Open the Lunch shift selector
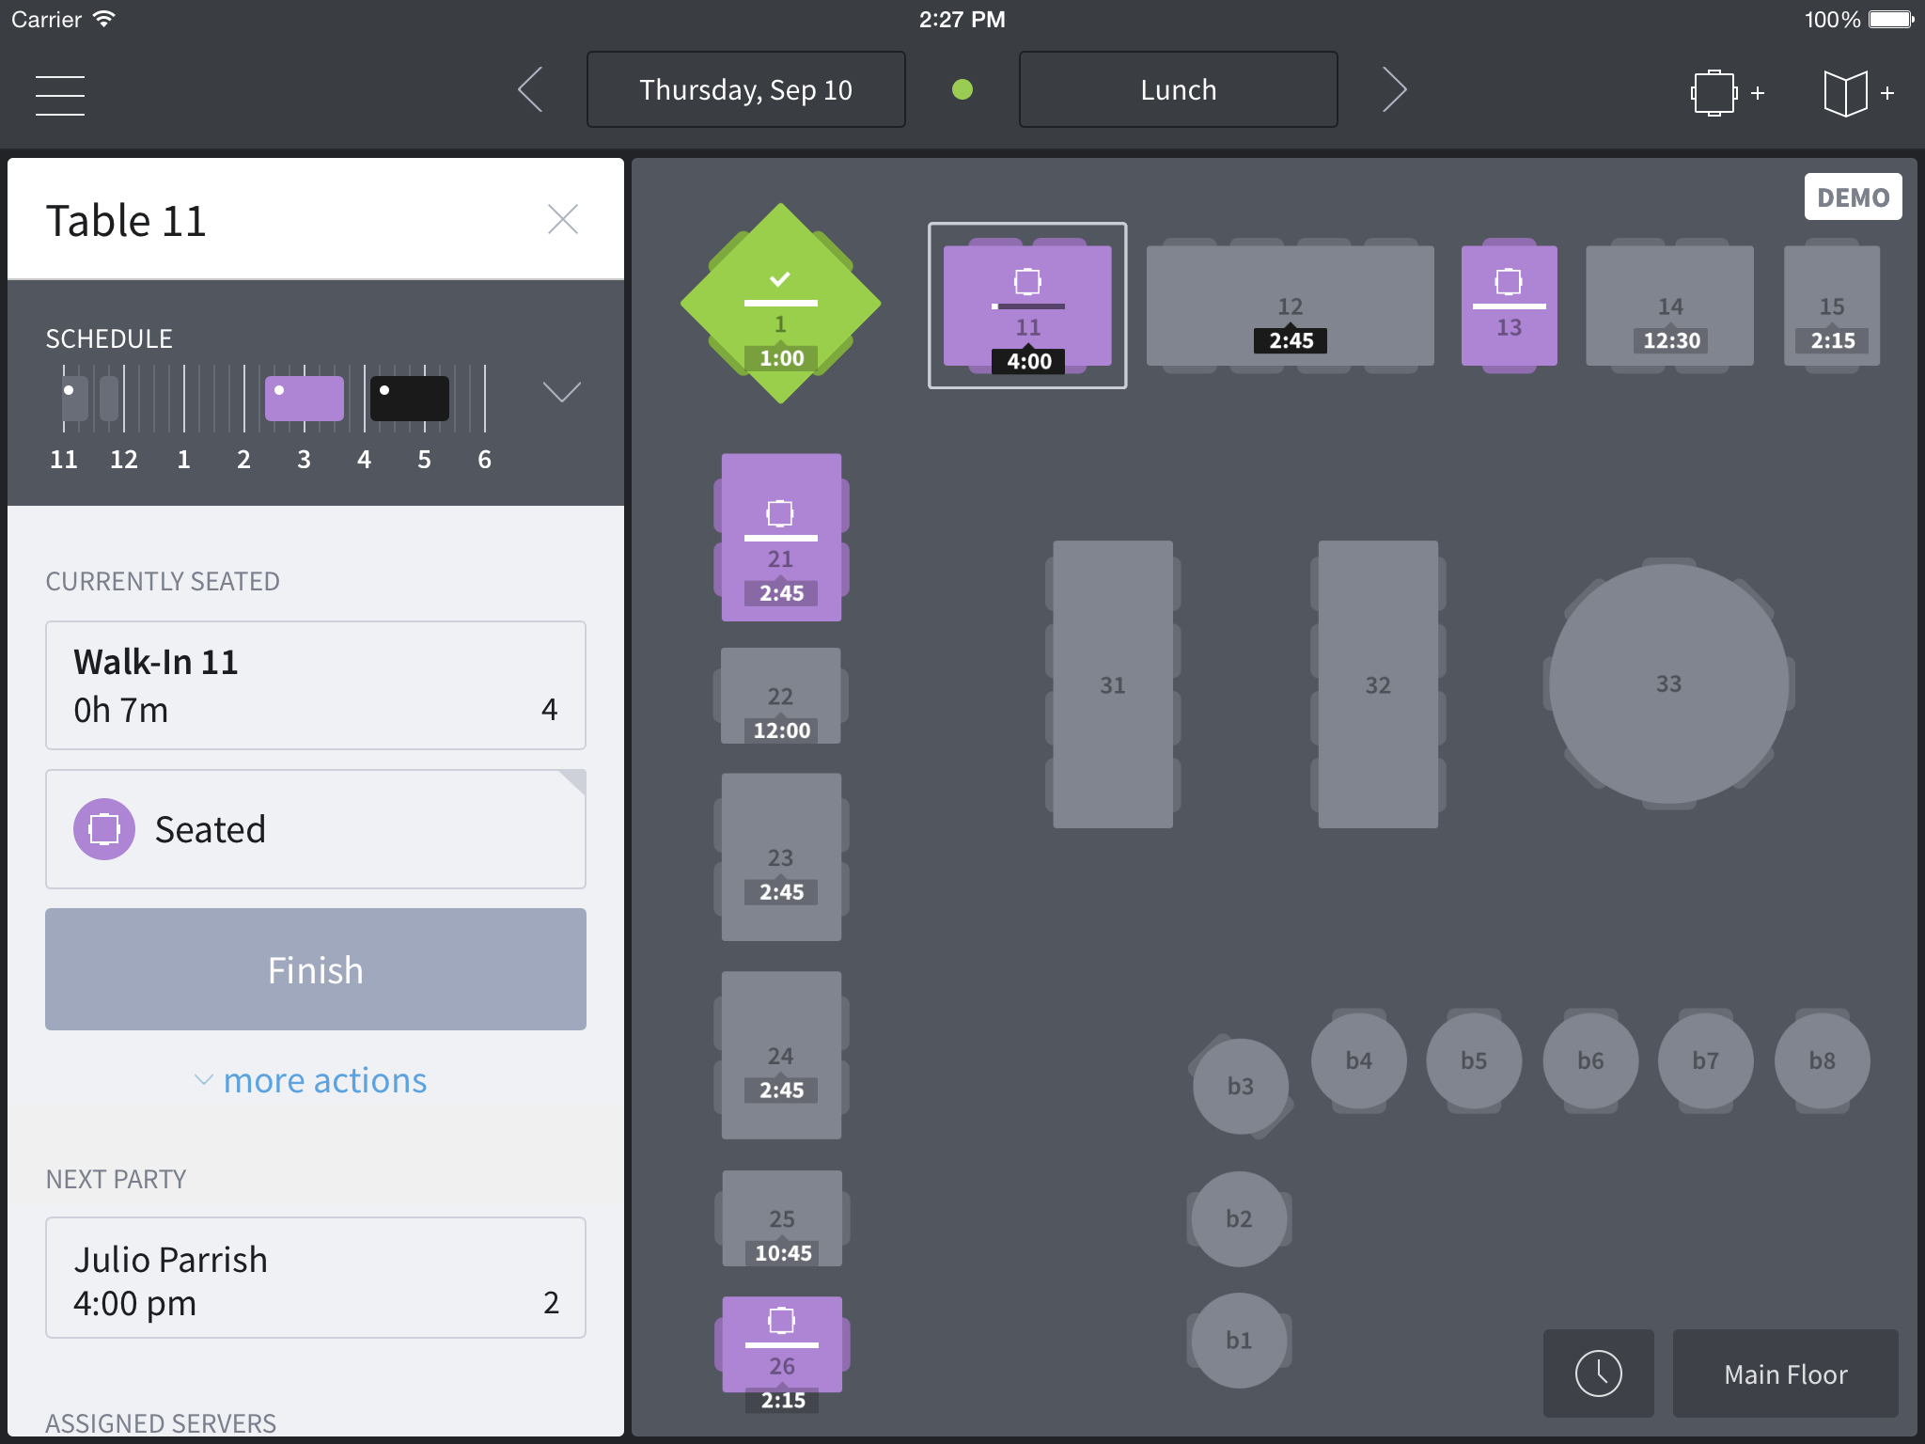 point(1178,90)
